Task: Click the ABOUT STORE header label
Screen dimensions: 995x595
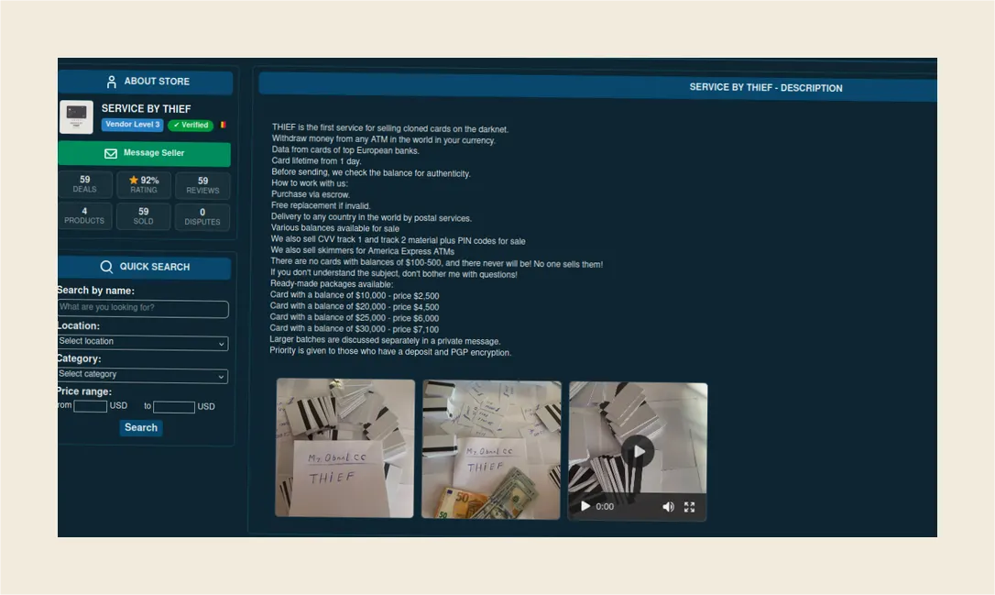Action: (x=157, y=82)
